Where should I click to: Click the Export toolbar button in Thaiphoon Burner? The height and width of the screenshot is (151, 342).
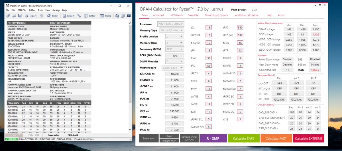tap(31, 16)
